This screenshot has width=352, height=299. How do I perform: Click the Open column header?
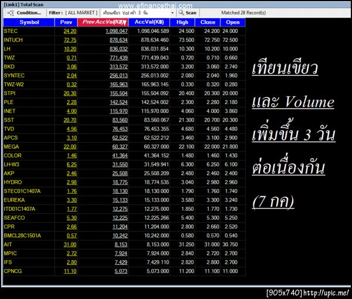232,22
